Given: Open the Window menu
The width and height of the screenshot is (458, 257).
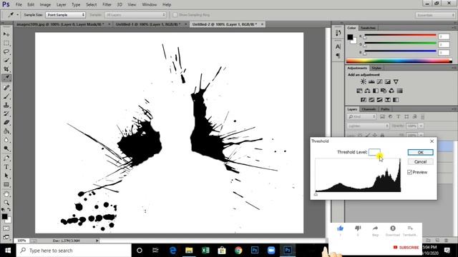Looking at the screenshot, I should pyautogui.click(x=149, y=5).
